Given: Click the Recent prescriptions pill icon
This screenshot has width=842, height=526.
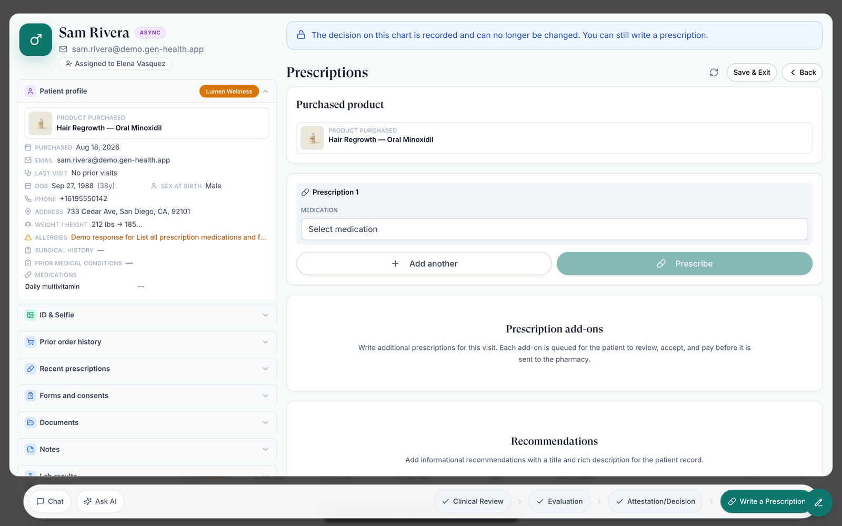Looking at the screenshot, I should point(31,369).
